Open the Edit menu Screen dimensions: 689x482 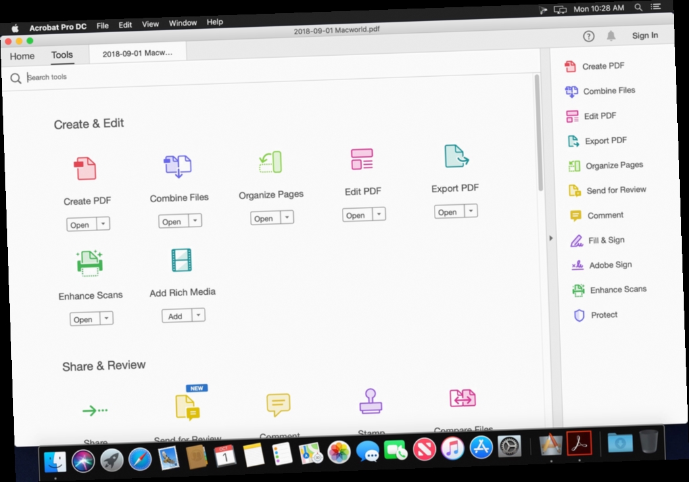coord(125,25)
